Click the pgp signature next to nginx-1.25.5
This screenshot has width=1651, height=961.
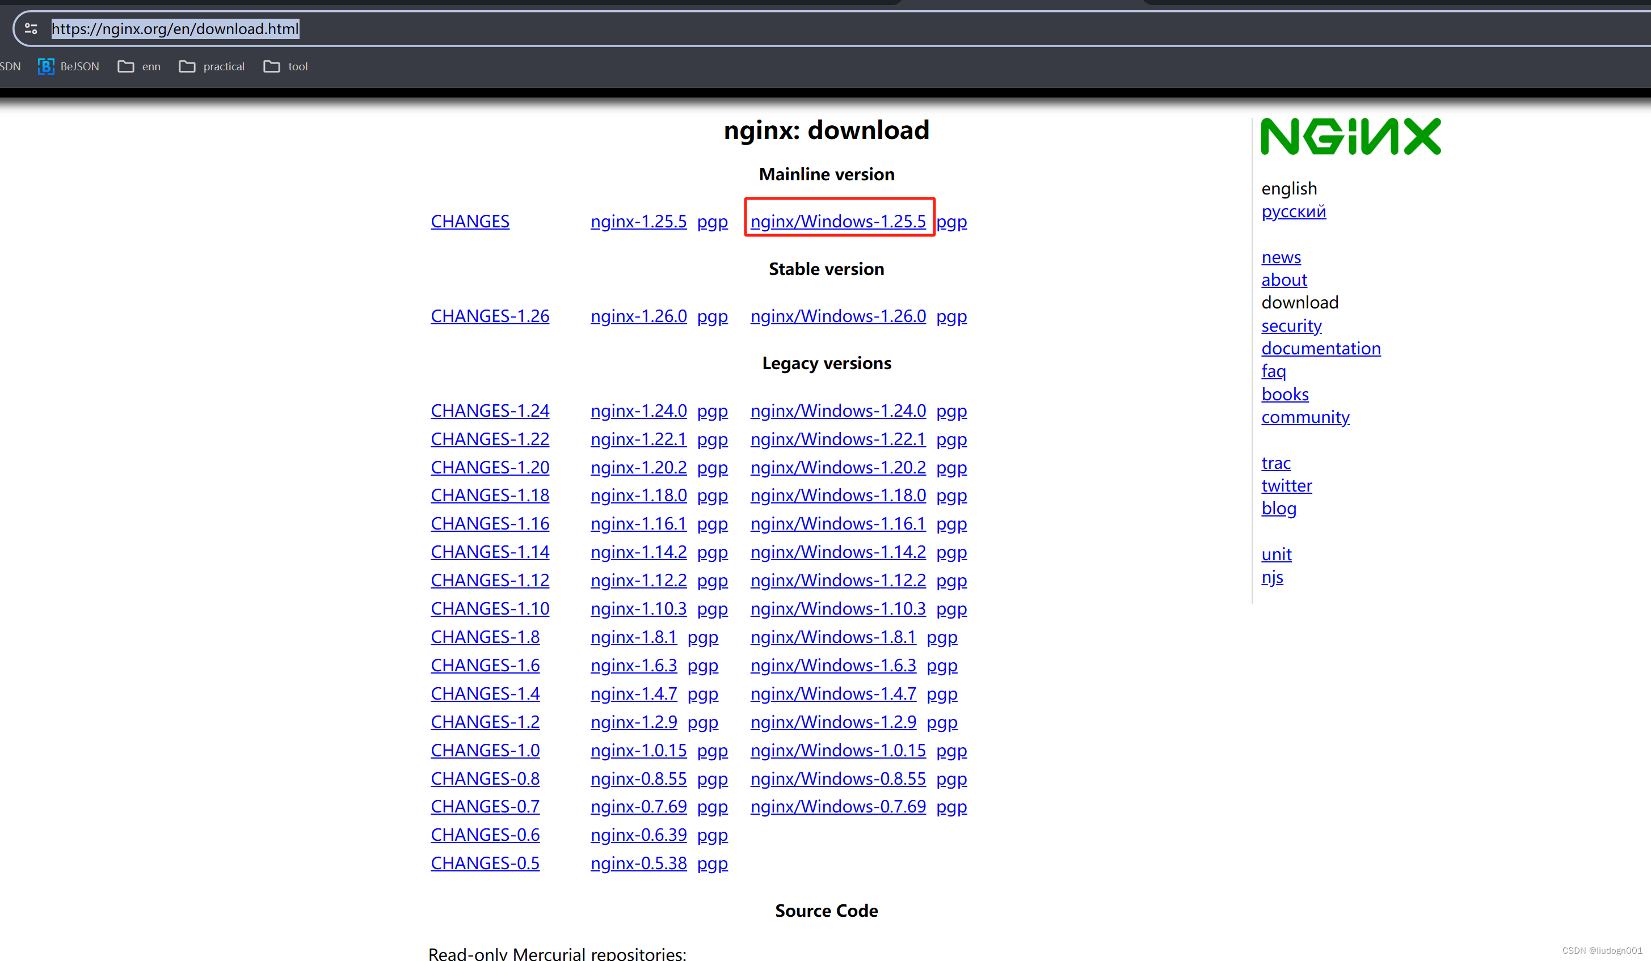pyautogui.click(x=713, y=221)
